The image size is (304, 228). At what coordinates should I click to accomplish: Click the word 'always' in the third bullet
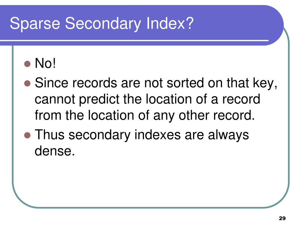[228, 135]
